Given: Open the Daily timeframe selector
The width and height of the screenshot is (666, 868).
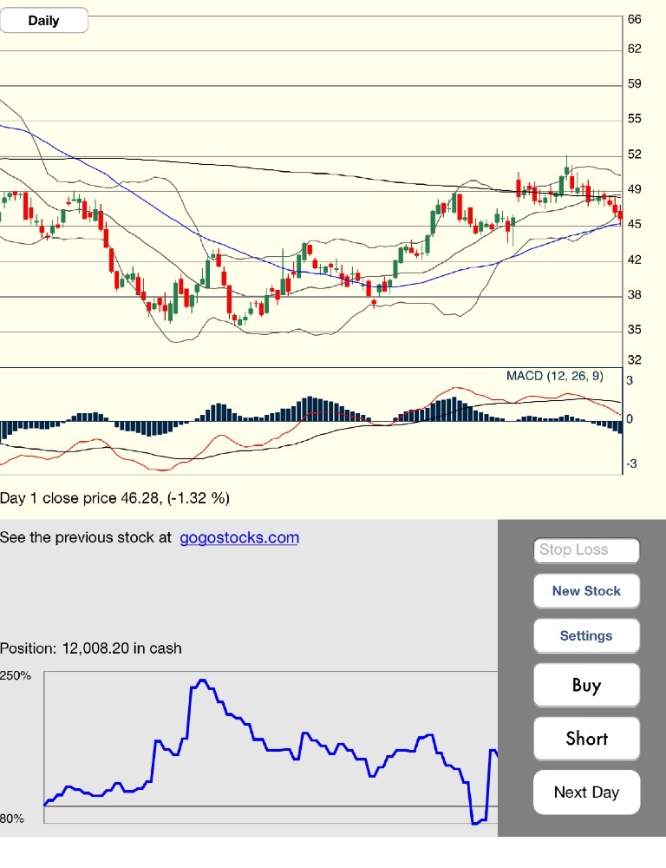Looking at the screenshot, I should [43, 21].
